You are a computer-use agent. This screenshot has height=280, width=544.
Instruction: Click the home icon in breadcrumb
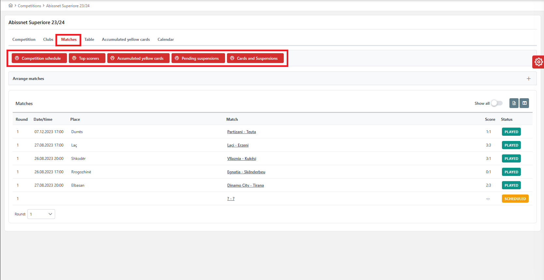[10, 6]
